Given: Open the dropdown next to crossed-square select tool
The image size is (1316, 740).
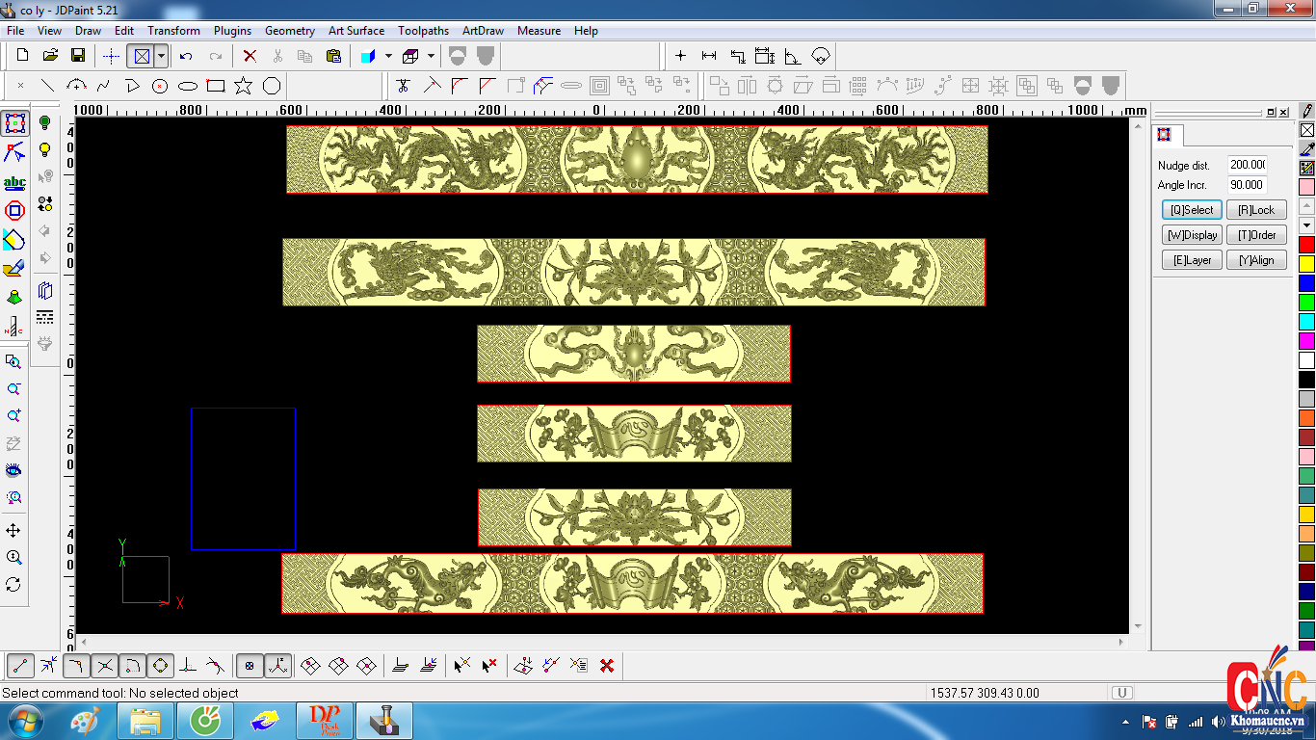Looking at the screenshot, I should click(161, 56).
